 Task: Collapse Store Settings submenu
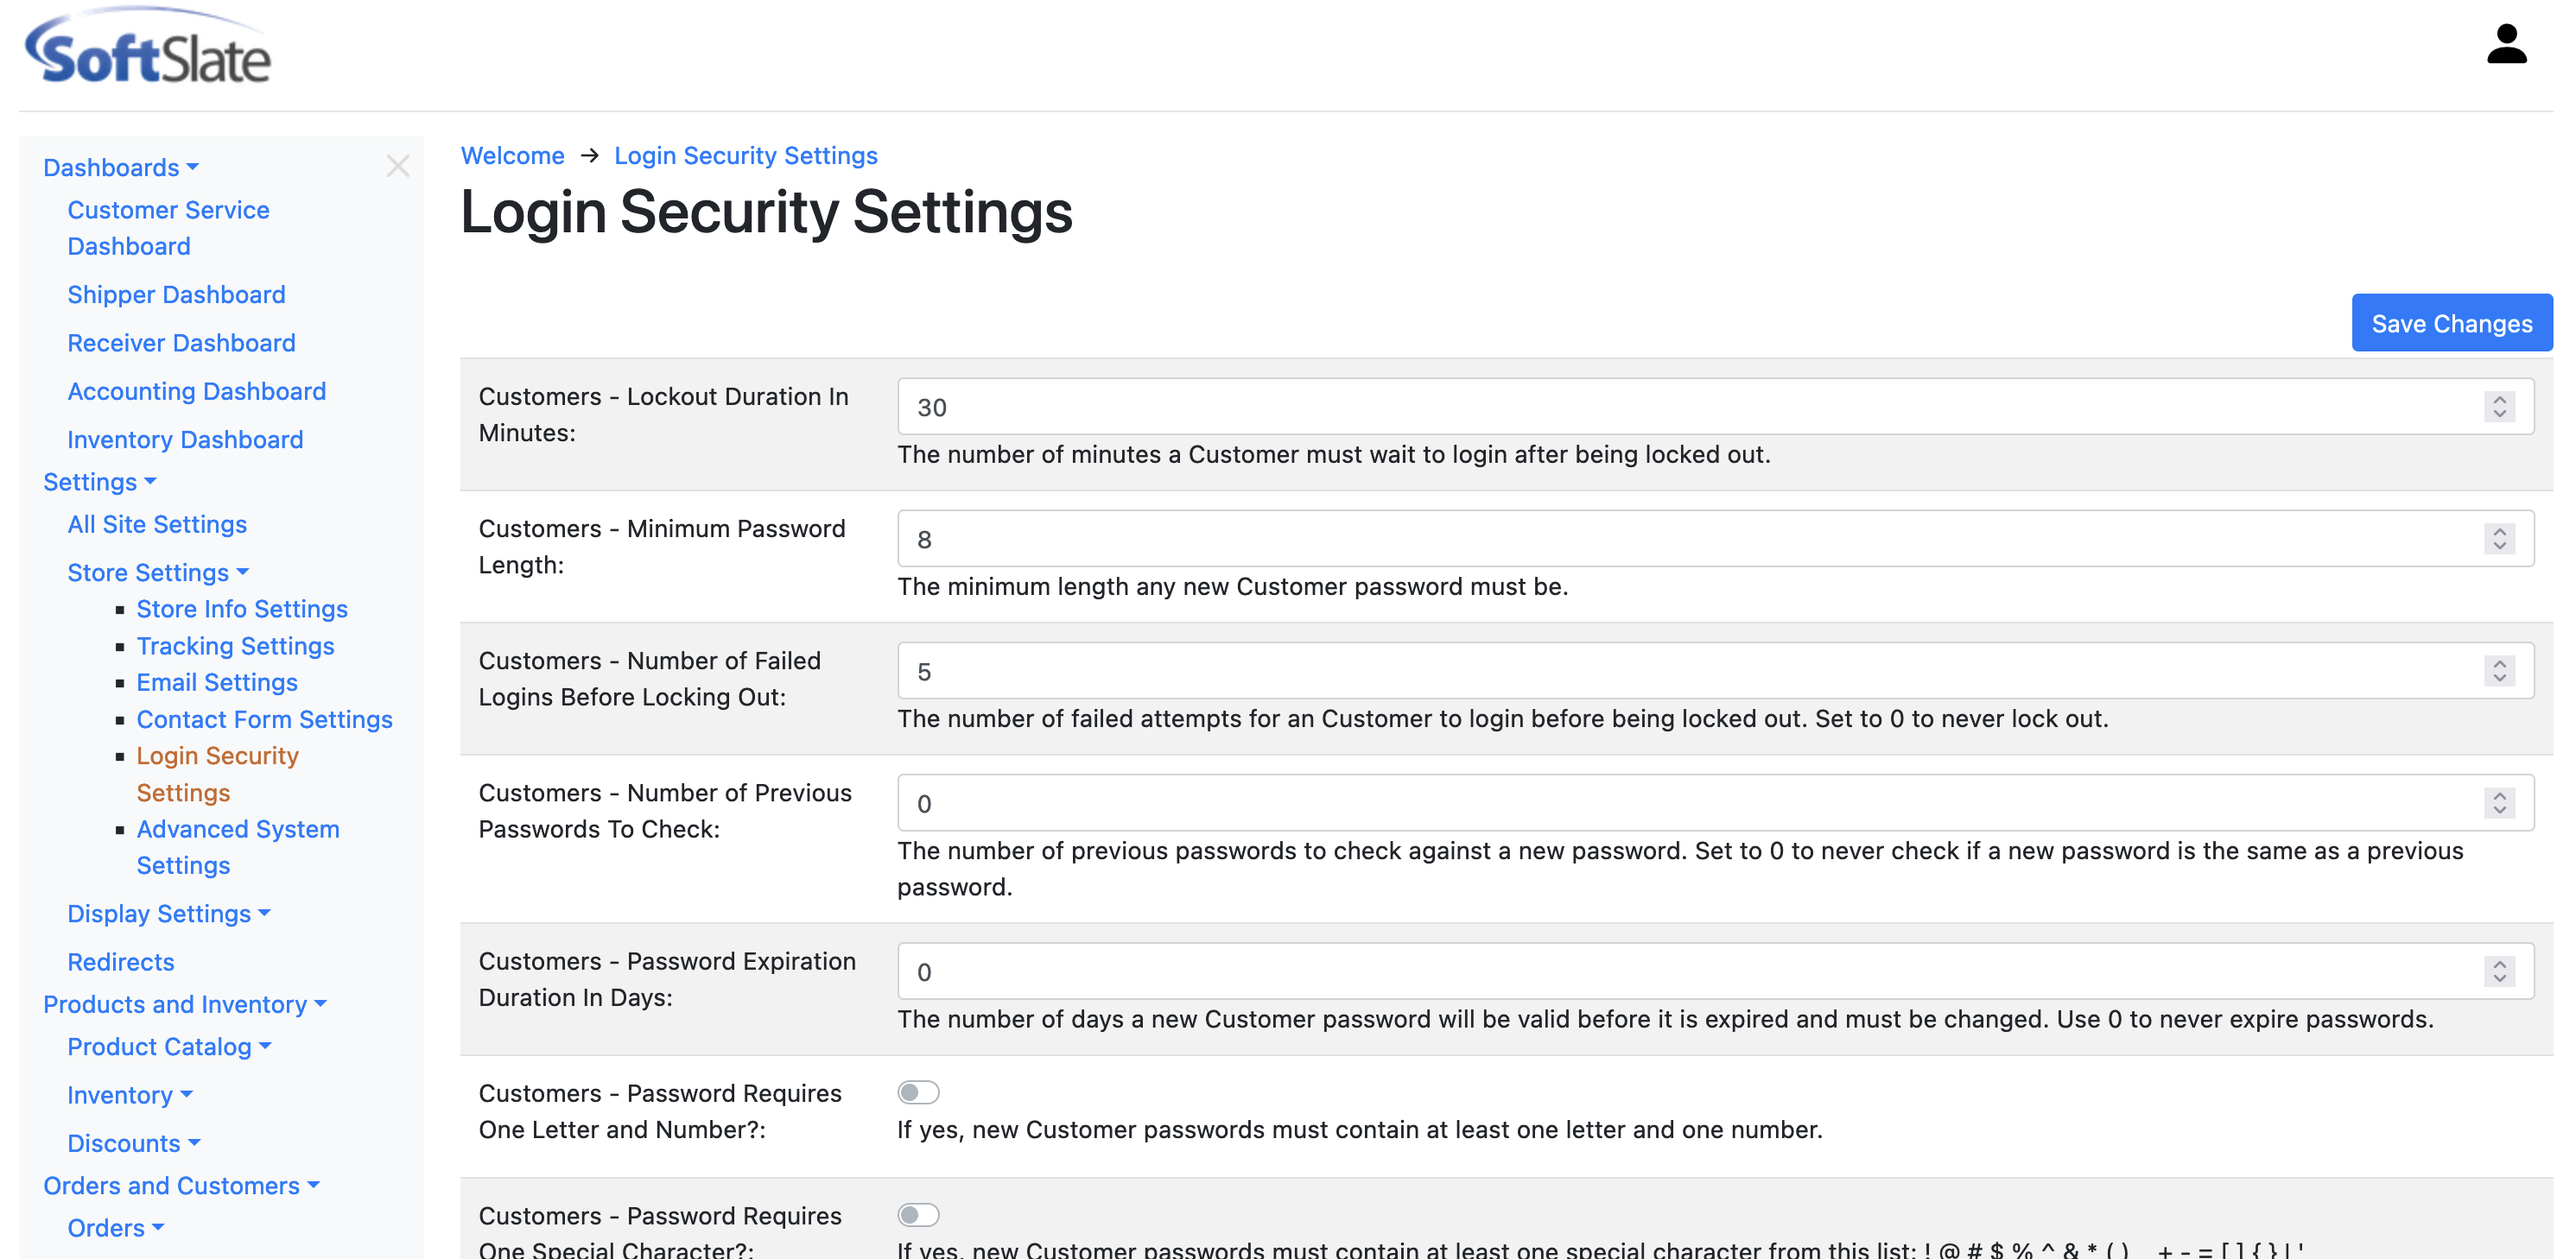pyautogui.click(x=158, y=572)
